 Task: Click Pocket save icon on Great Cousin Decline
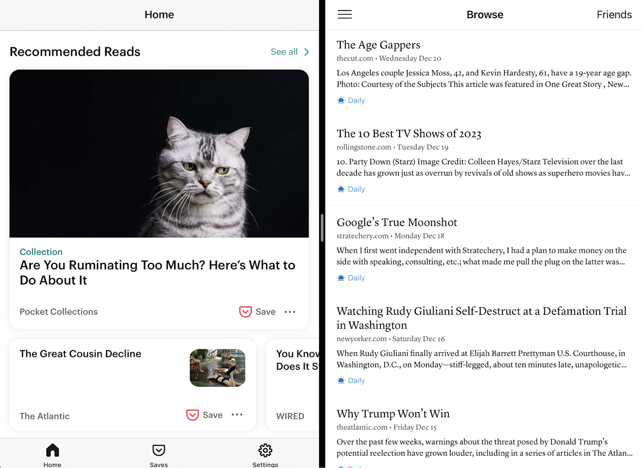pos(192,415)
